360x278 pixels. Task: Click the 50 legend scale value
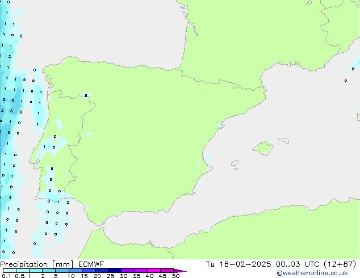pyautogui.click(x=175, y=276)
